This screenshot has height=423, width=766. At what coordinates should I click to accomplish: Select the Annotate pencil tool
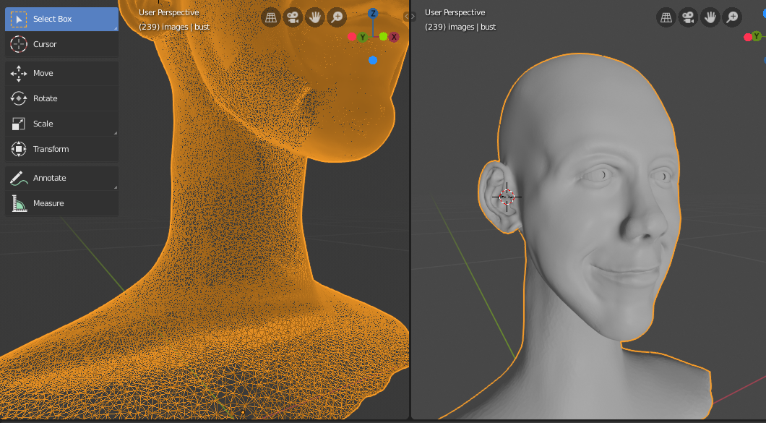point(61,179)
